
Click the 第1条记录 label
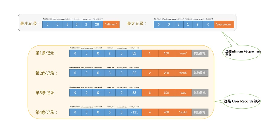point(46,53)
